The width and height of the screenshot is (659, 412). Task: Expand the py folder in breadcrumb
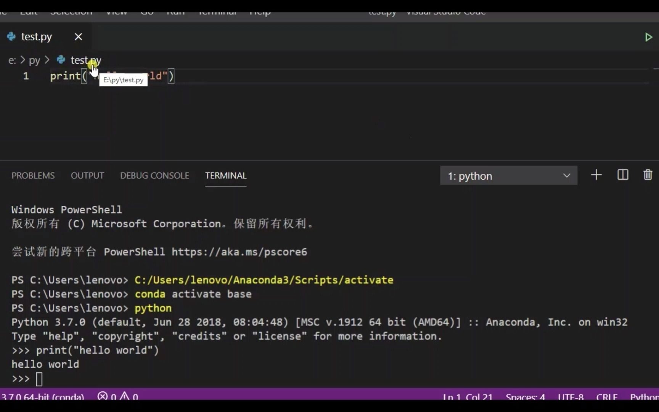click(35, 60)
